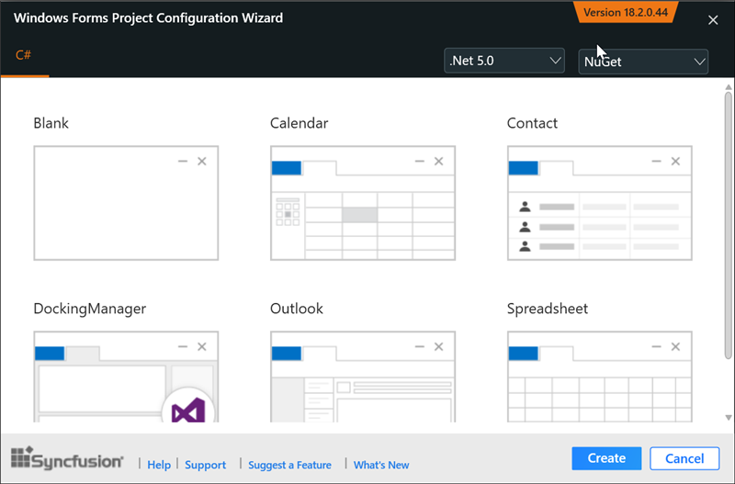Click the vertical scrollbar thumb
The image size is (735, 484).
(x=729, y=225)
